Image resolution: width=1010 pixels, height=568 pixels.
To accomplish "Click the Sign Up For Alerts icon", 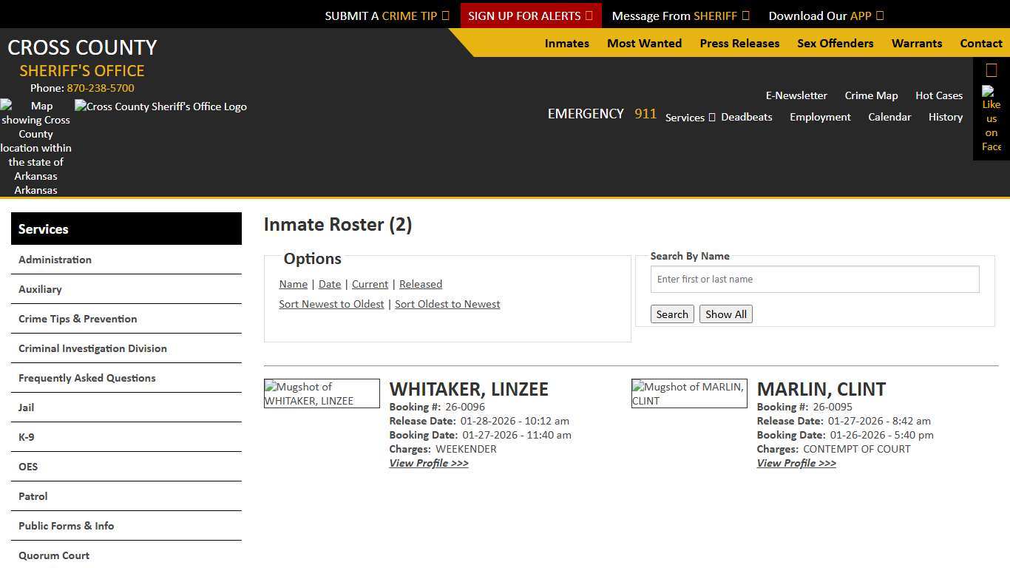I will tap(589, 15).
